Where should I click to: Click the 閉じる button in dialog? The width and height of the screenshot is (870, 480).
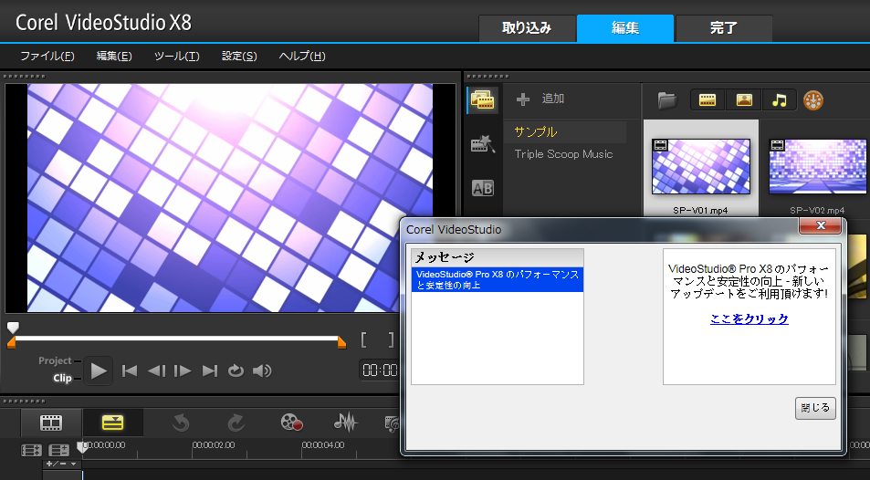815,408
